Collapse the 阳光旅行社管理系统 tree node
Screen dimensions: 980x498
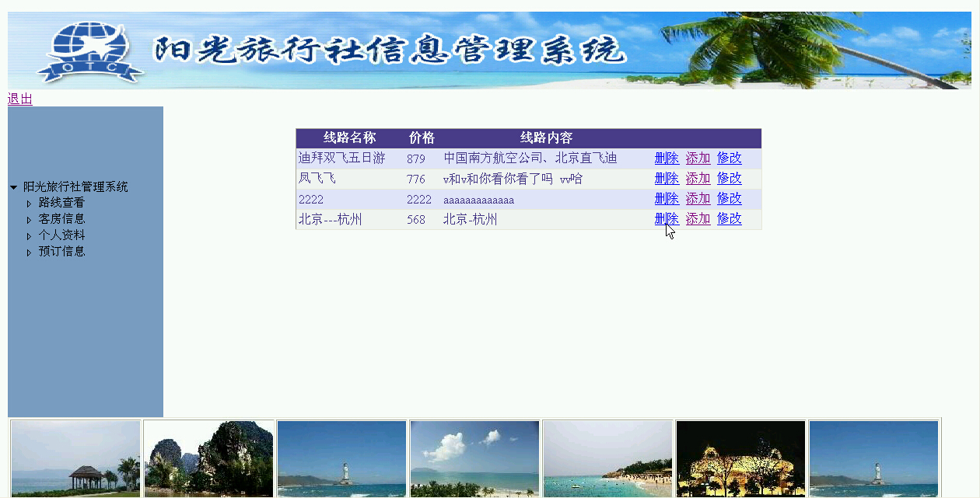coord(13,187)
